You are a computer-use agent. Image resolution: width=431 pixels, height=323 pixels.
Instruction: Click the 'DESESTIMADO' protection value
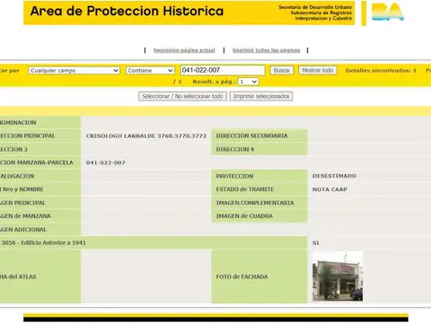coord(334,176)
